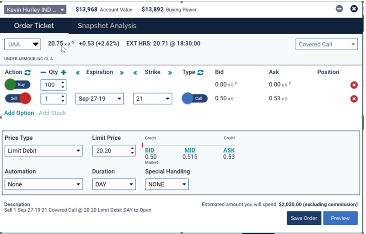The width and height of the screenshot is (366, 234).
Task: Open the Sep-27-19 expiration dropdown
Action: (99, 99)
